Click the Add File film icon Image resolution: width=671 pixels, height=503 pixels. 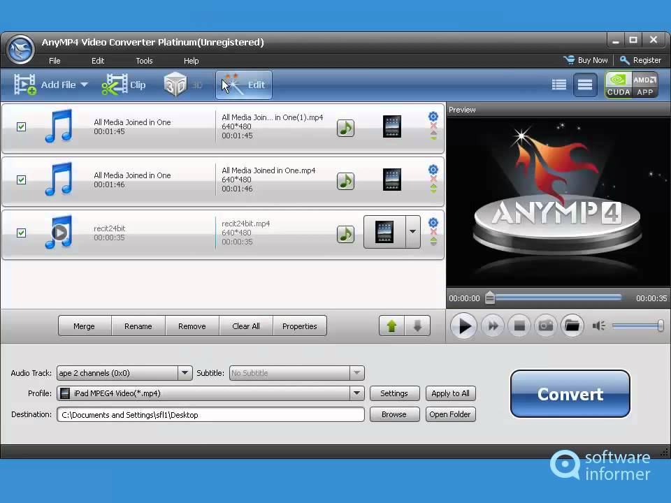point(25,85)
